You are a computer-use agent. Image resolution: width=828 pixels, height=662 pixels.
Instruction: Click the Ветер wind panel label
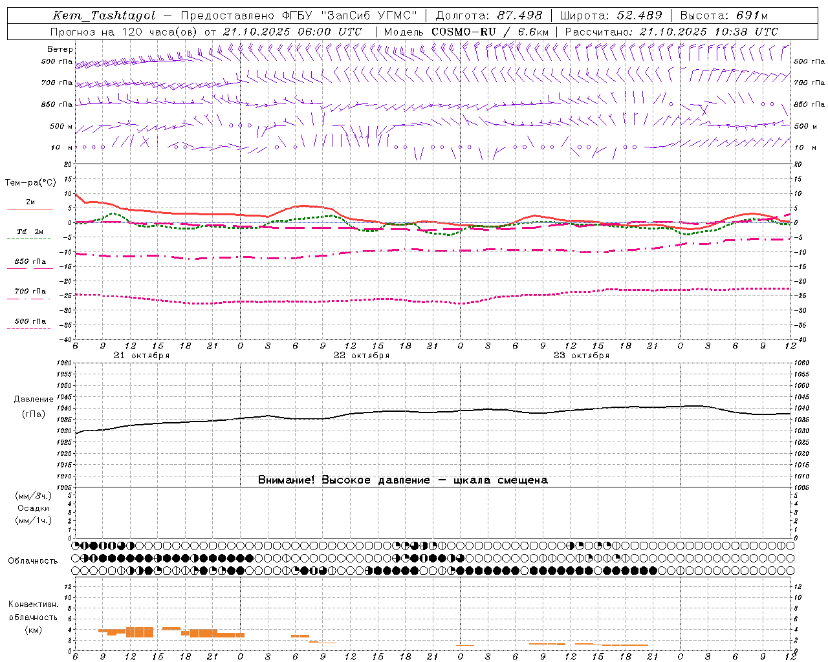point(60,49)
